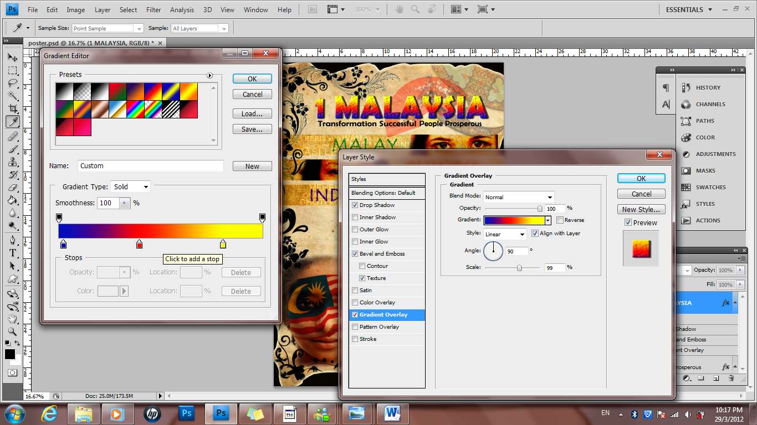Screen dimensions: 757x425
Task: Open the Sample All Layers dropdown
Action: click(200, 28)
